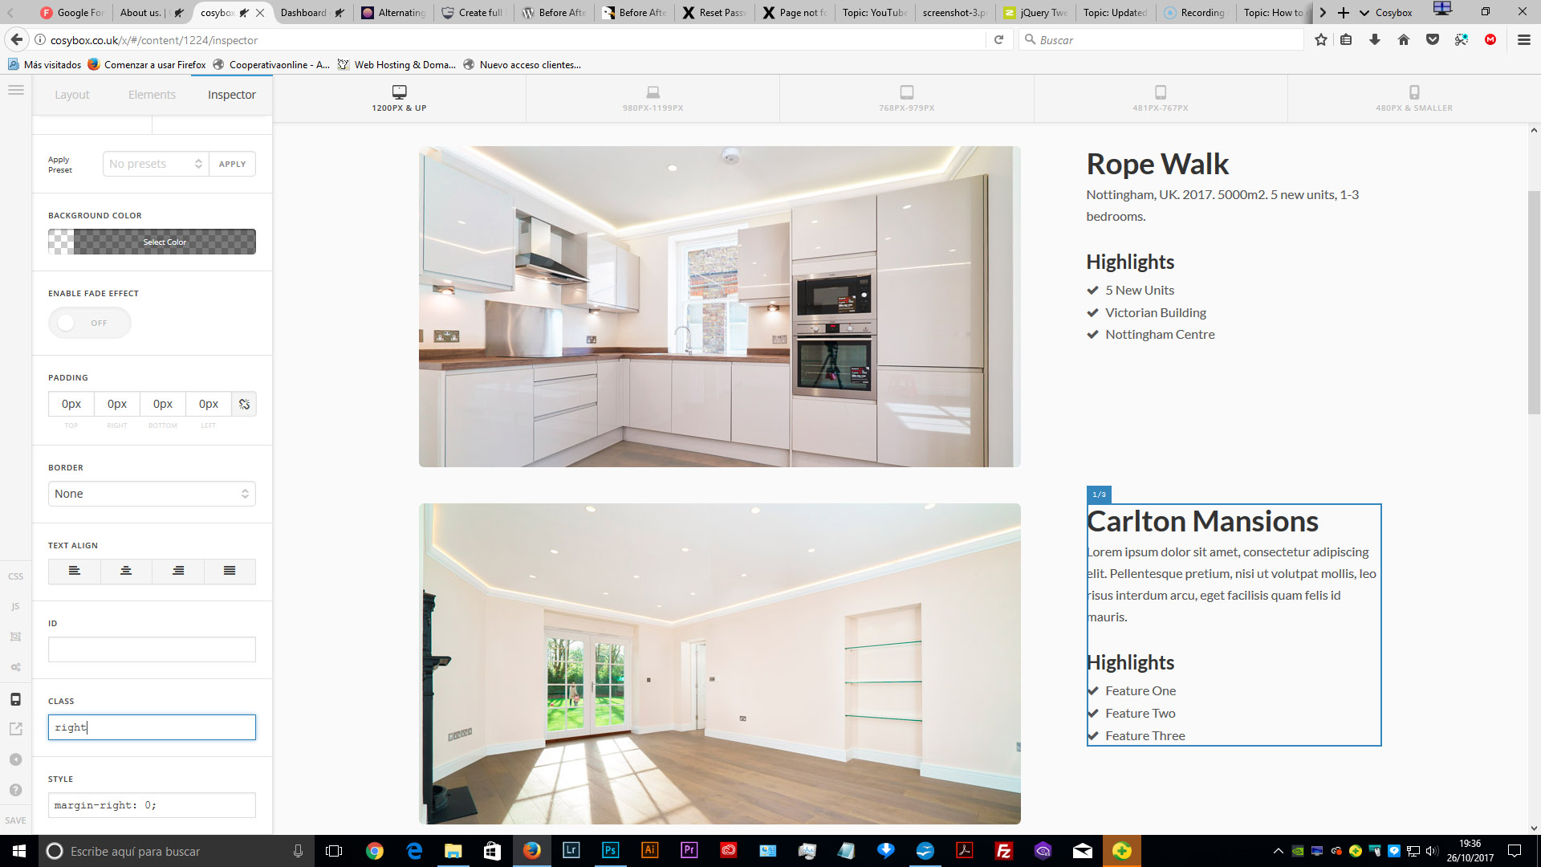This screenshot has height=867, width=1541.
Task: Toggle the Enable Fade Effect switch
Action: point(89,323)
